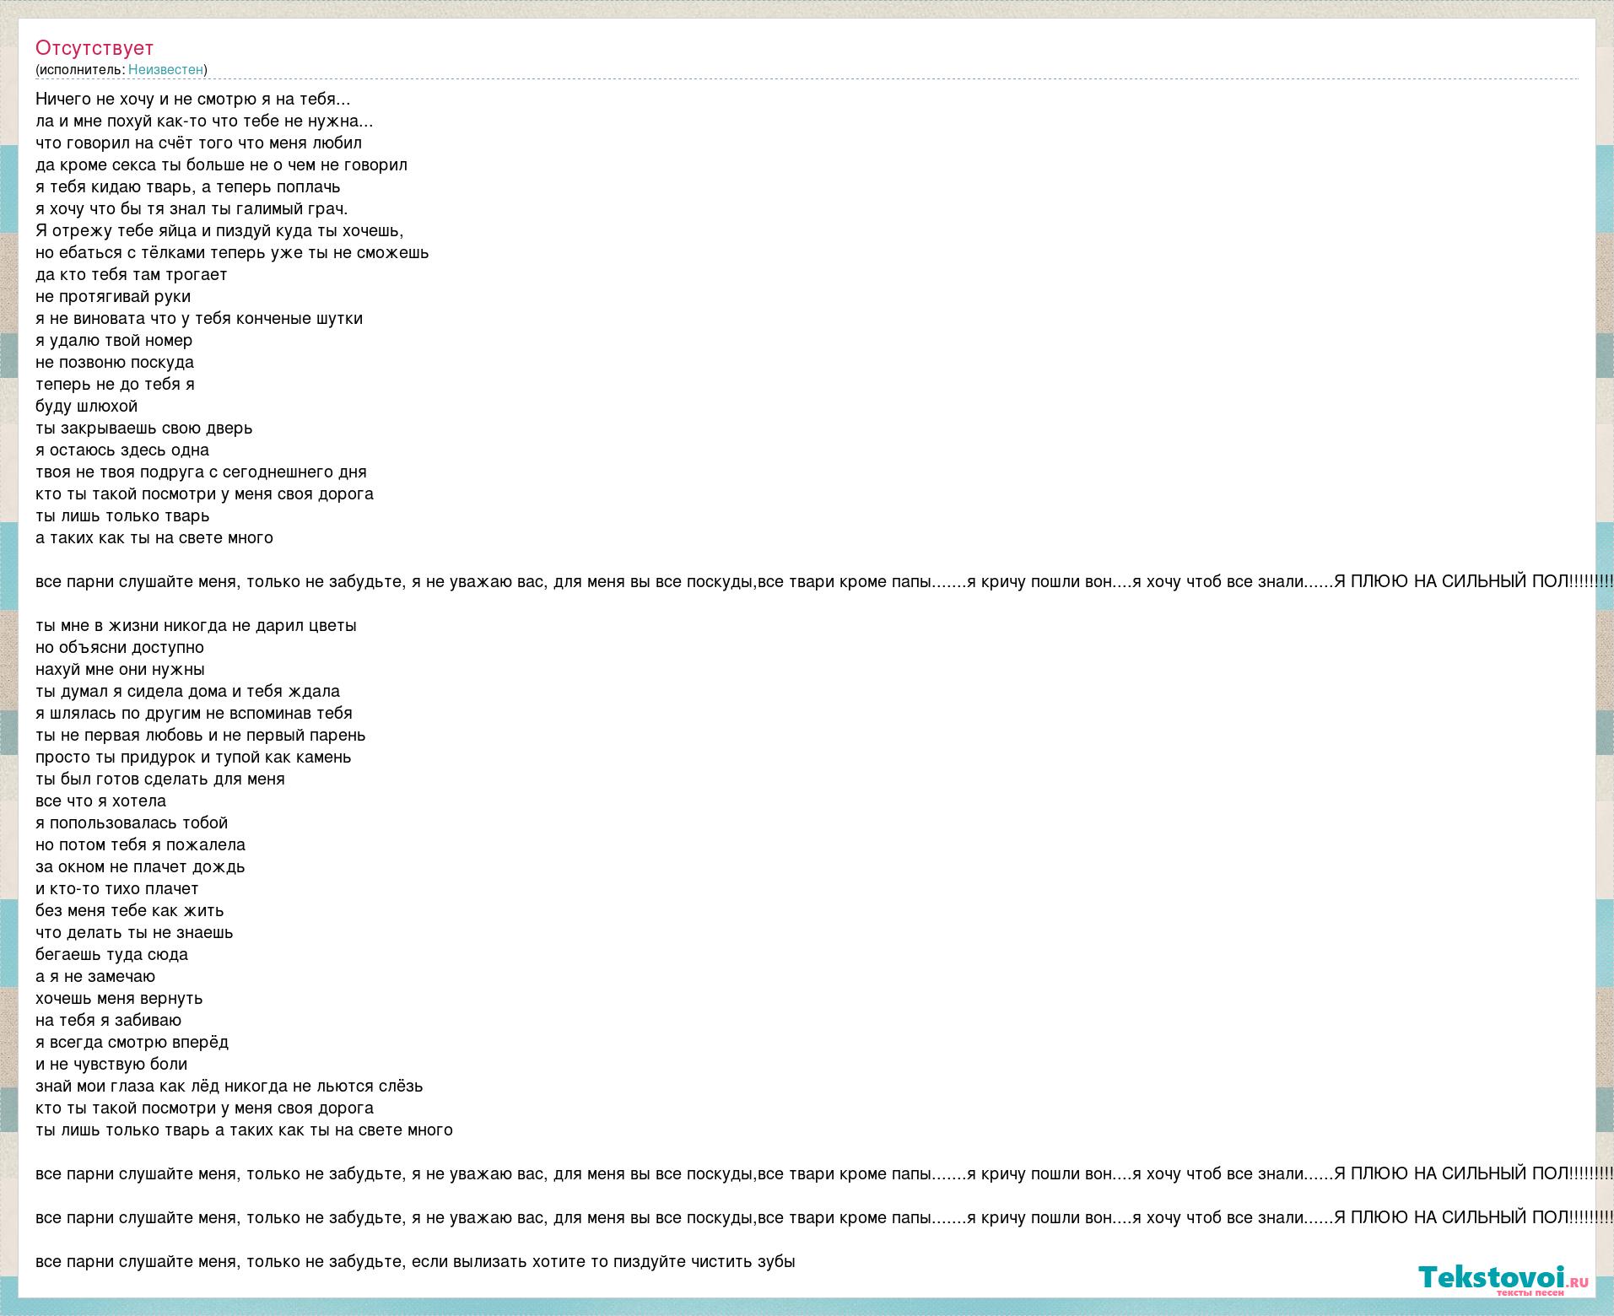Click line 'я тебя кидаю тварь, а теперь поплачь'
Image resolution: width=1614 pixels, height=1316 pixels.
click(188, 186)
